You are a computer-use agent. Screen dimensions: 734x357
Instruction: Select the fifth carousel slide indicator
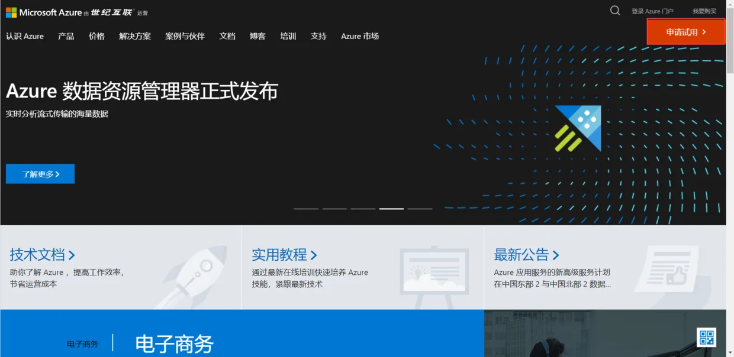(420, 209)
